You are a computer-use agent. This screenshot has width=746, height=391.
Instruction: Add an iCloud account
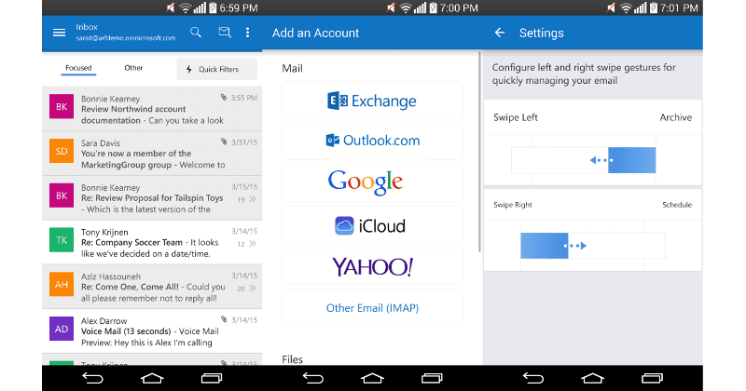[x=372, y=224]
